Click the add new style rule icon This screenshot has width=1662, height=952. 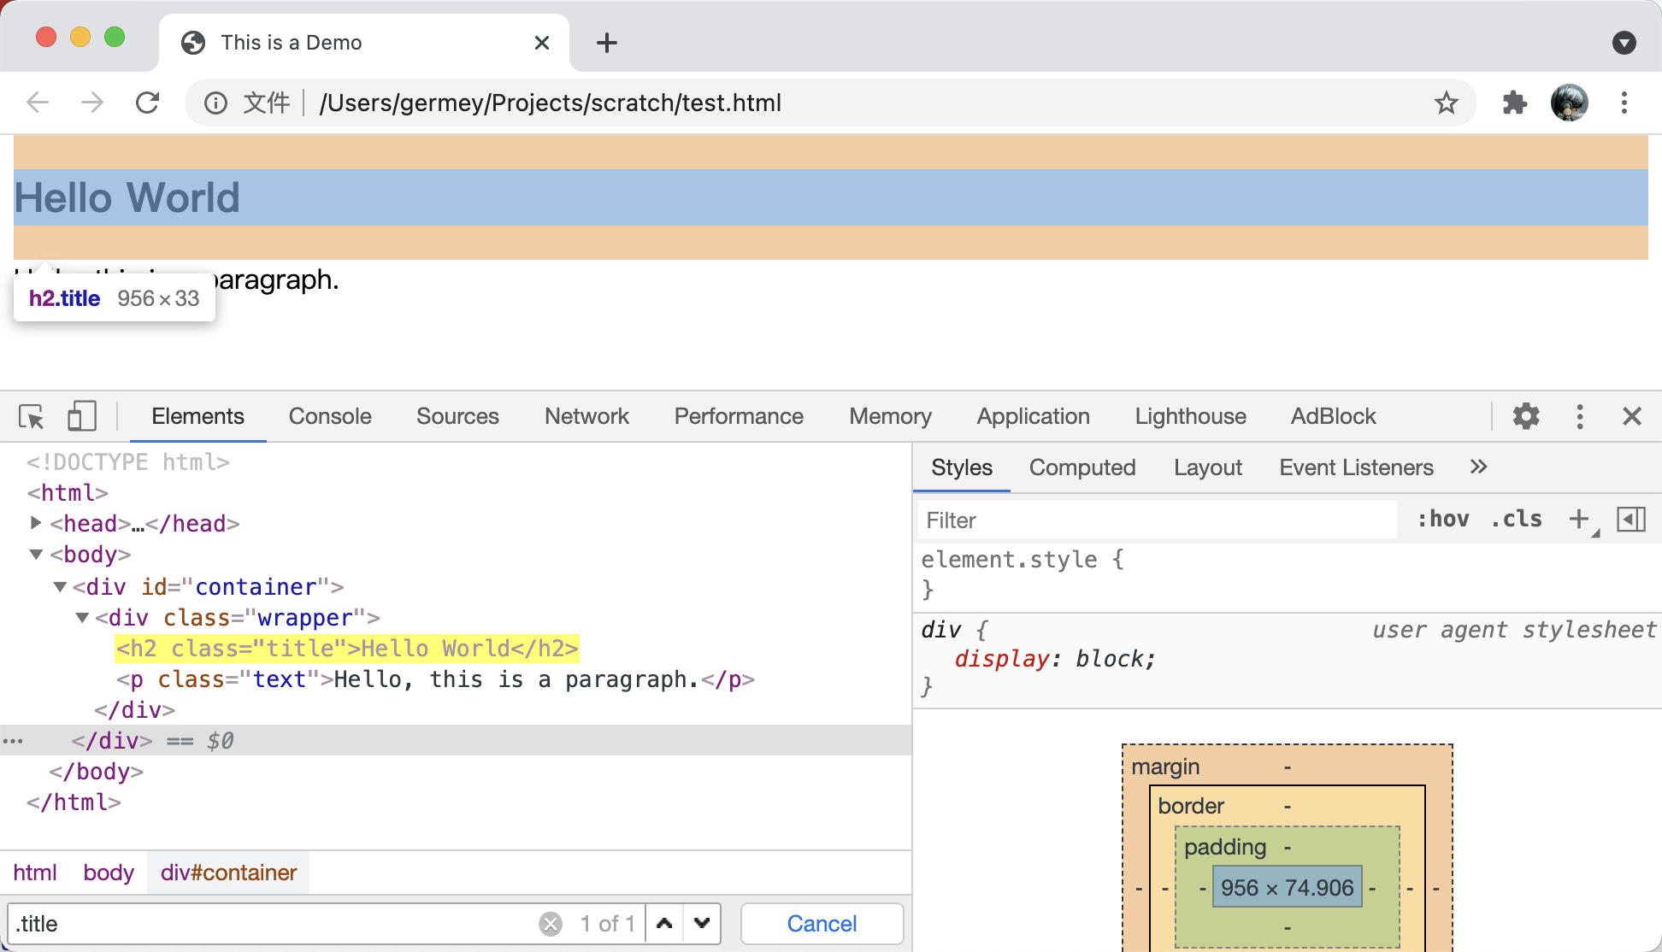pyautogui.click(x=1580, y=518)
